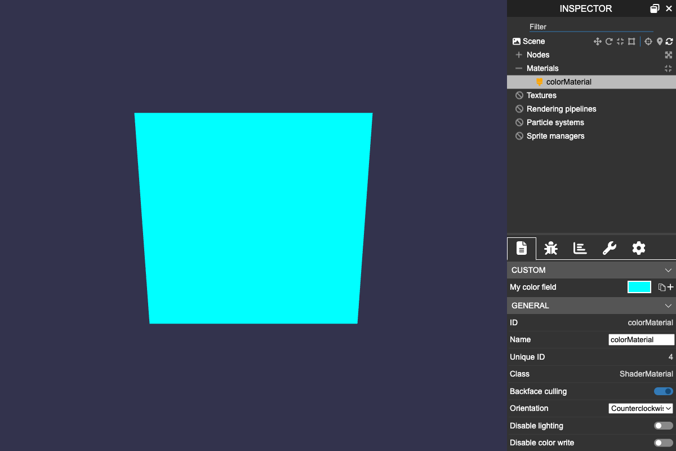
Task: Open the Orientation dropdown
Action: click(x=640, y=408)
